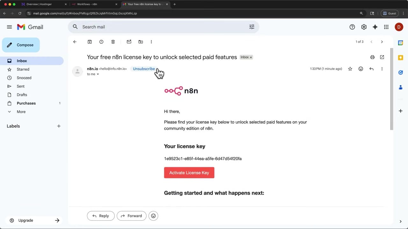Click the browser zoom magnifier icon
The height and width of the screenshot is (229, 408).
pyautogui.click(x=361, y=13)
